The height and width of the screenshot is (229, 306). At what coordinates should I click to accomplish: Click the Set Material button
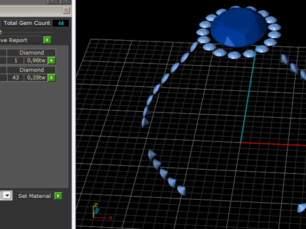tap(34, 196)
